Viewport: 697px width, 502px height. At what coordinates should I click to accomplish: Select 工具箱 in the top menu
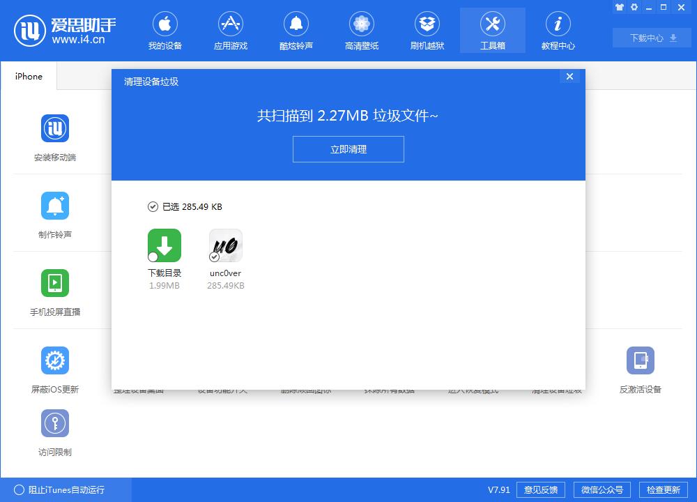click(x=492, y=30)
